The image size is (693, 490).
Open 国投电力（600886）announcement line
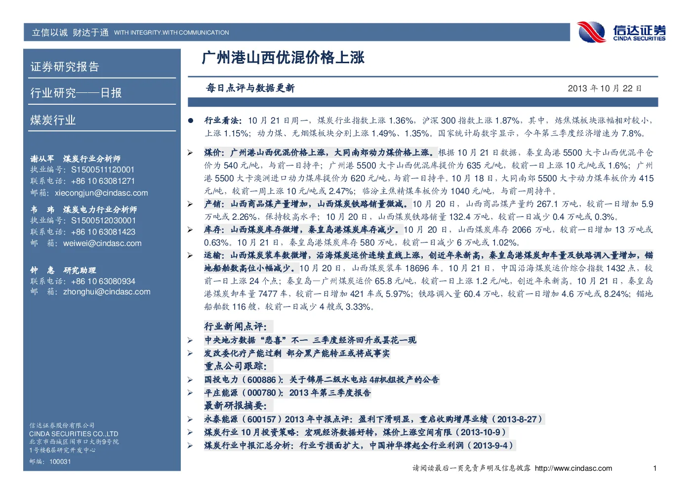click(x=322, y=379)
